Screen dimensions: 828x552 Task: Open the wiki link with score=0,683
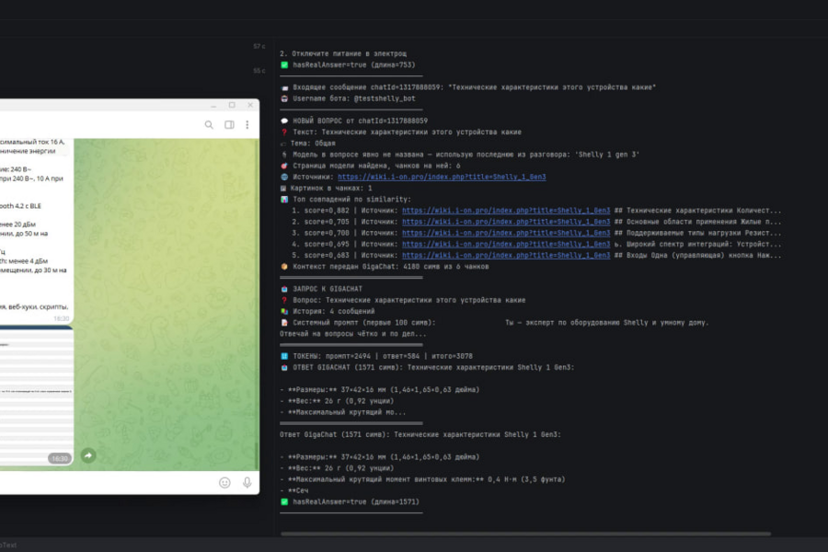[506, 255]
